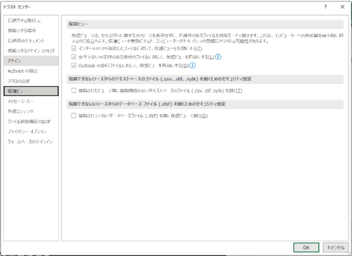Viewport: 352px width, 256px height.
Task: Click the internet files option label
Action: pyautogui.click(x=140, y=49)
